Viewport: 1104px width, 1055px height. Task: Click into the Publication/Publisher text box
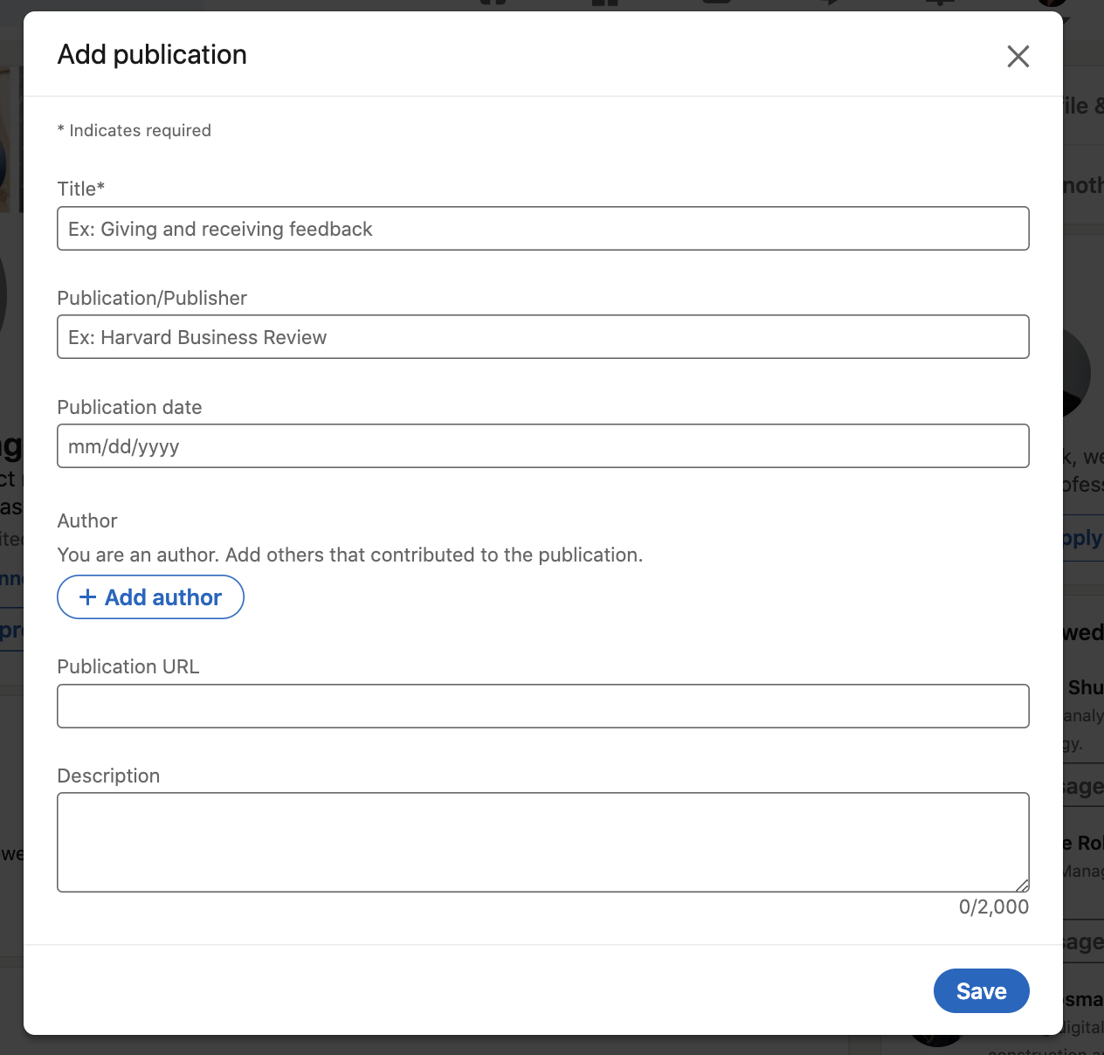(x=542, y=337)
